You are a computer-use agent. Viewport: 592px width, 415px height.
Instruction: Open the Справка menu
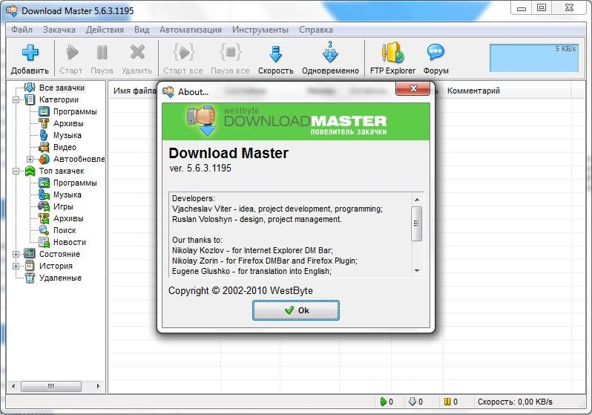click(316, 30)
